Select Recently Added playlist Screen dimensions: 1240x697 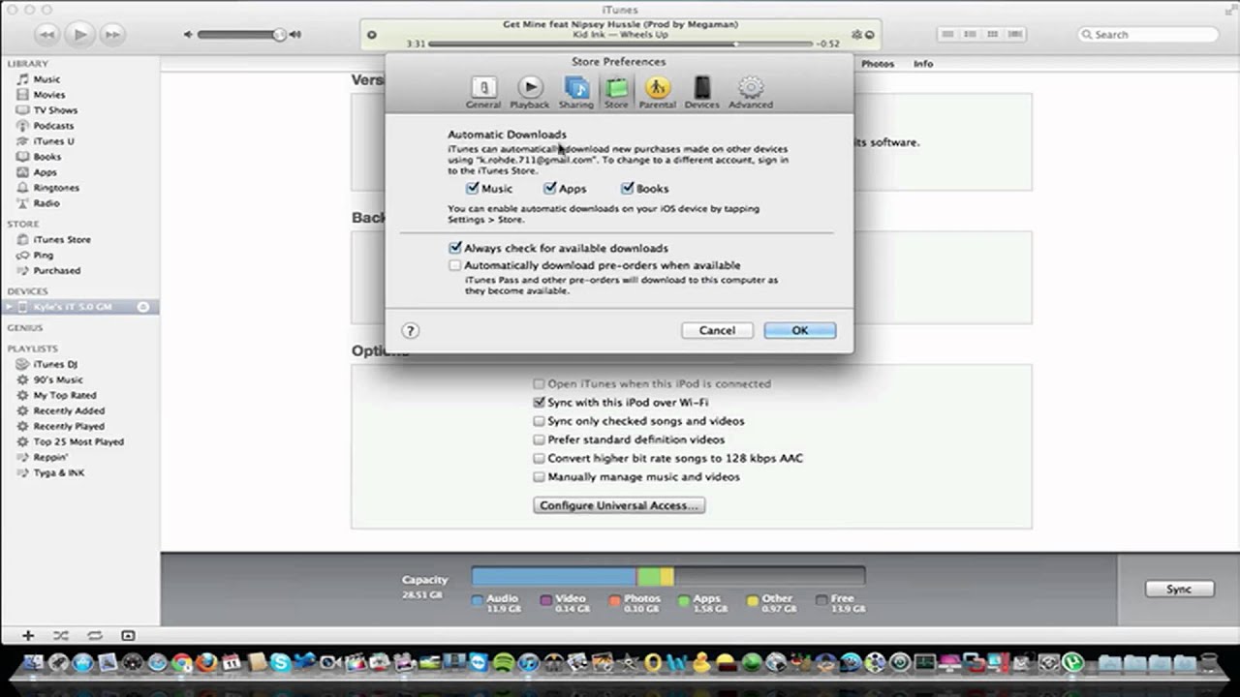pos(69,411)
